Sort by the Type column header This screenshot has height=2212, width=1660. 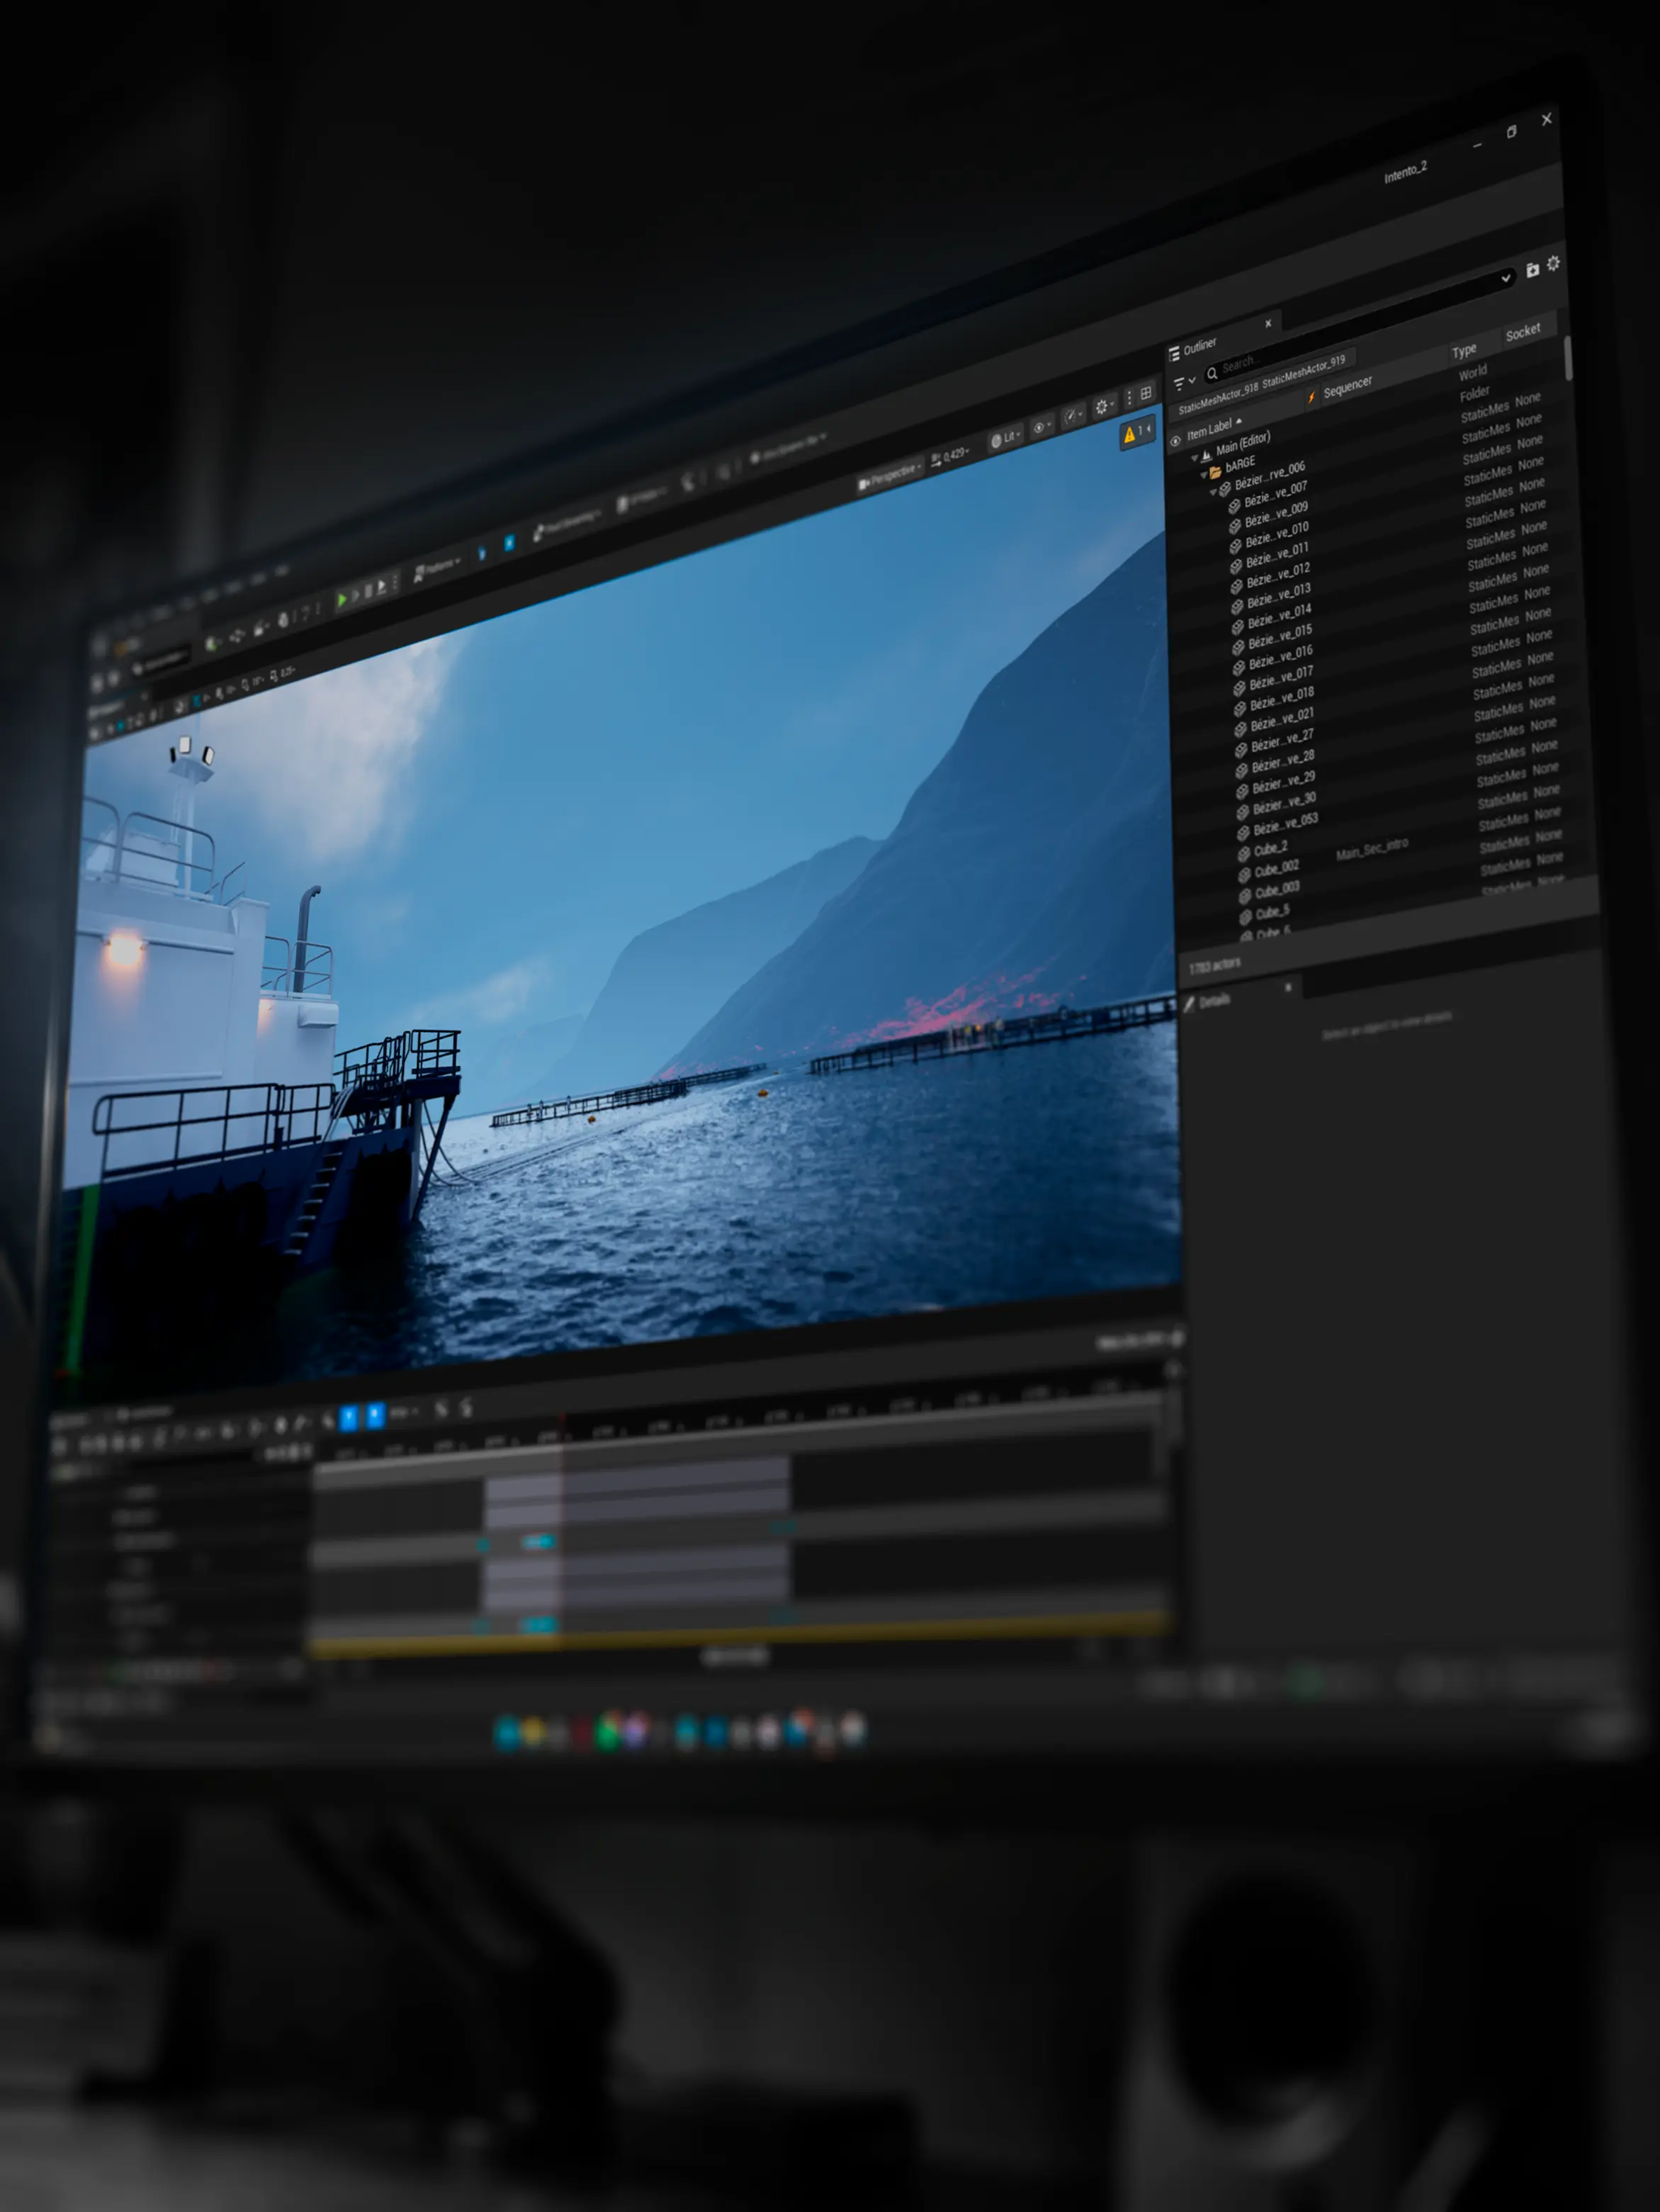coord(1464,350)
